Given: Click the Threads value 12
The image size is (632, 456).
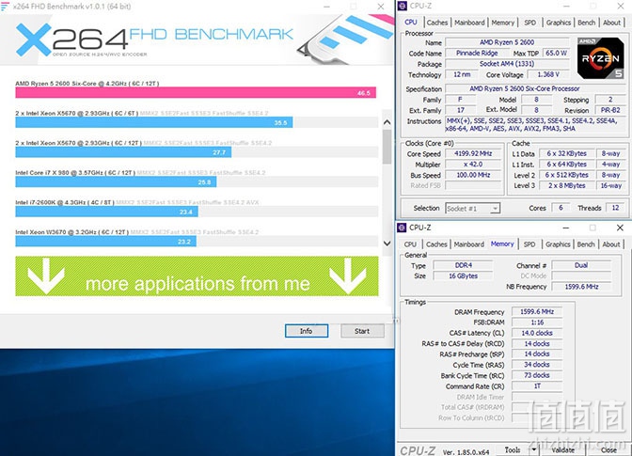Looking at the screenshot, I should pyautogui.click(x=615, y=208).
